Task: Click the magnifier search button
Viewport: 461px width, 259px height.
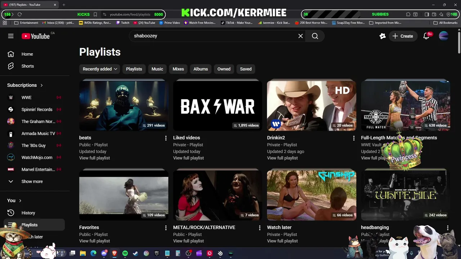Action: pyautogui.click(x=315, y=36)
